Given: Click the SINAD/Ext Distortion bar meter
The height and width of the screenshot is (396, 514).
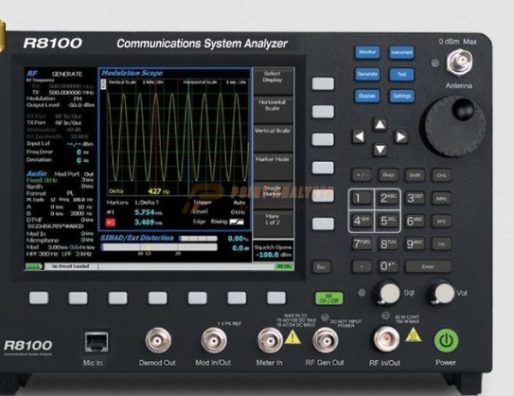Looking at the screenshot, I should 159,247.
